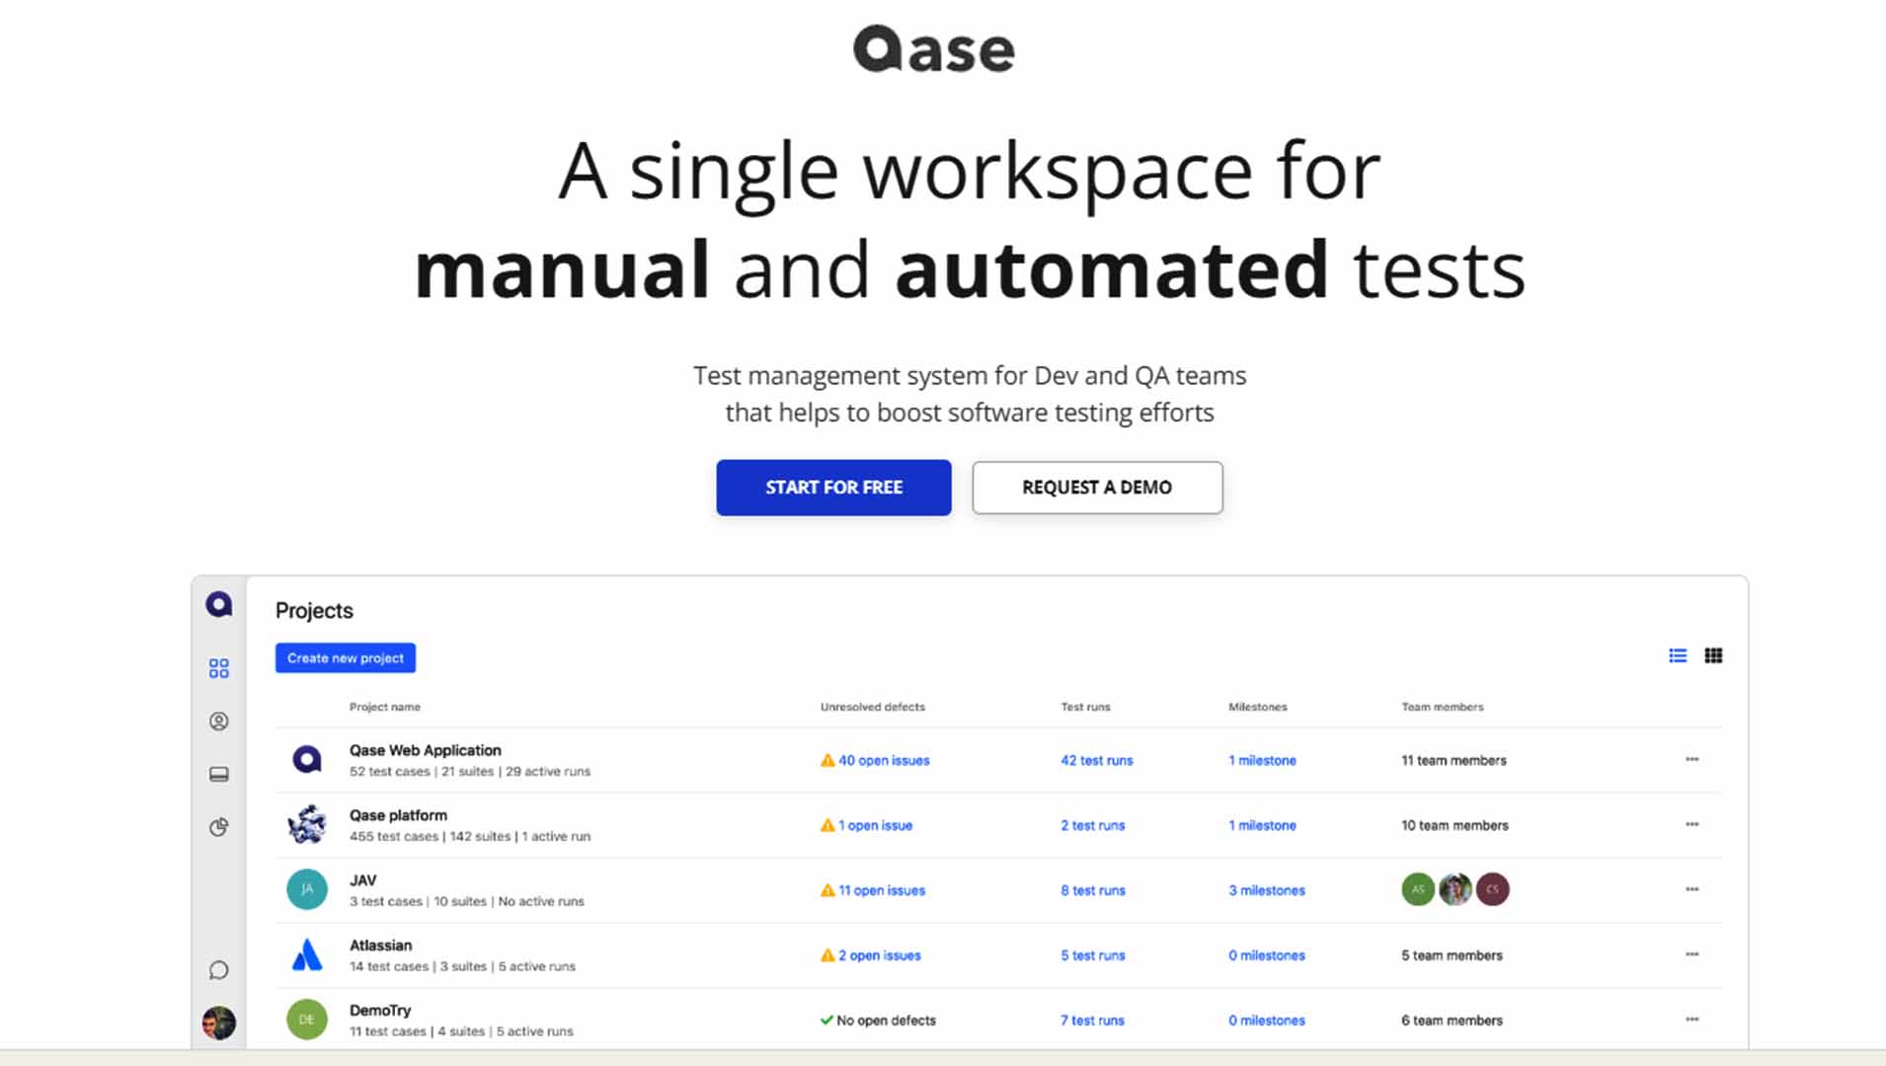This screenshot has height=1066, width=1886.
Task: Click the No open defects status
Action: [886, 1021]
